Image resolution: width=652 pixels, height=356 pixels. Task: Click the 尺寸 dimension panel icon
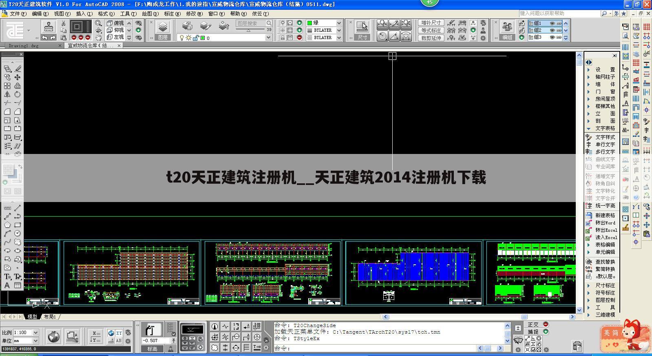tap(362, 27)
